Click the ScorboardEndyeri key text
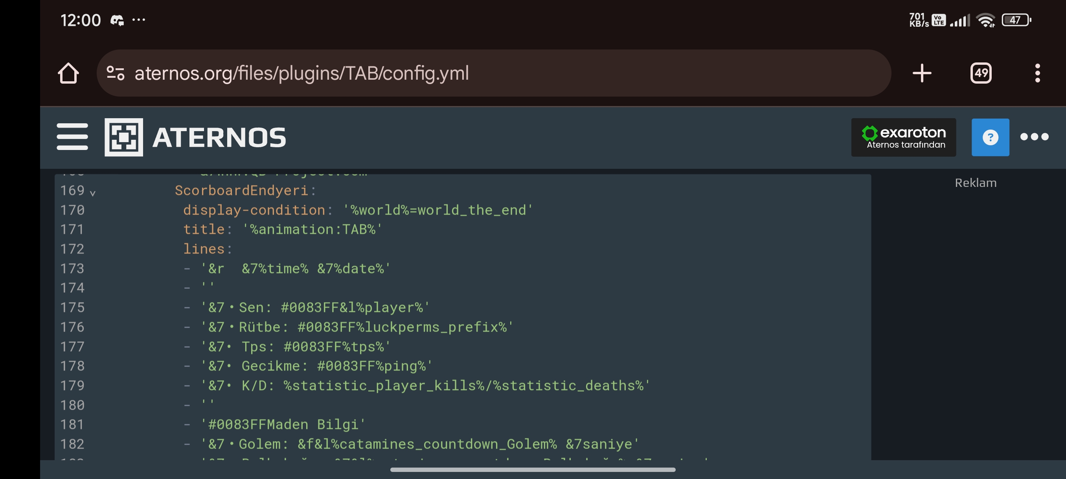Image resolution: width=1066 pixels, height=479 pixels. [241, 190]
